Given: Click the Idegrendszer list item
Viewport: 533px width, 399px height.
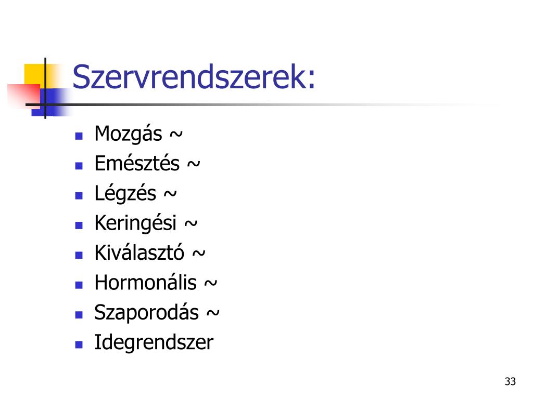Looking at the screenshot, I should pyautogui.click(x=154, y=342).
